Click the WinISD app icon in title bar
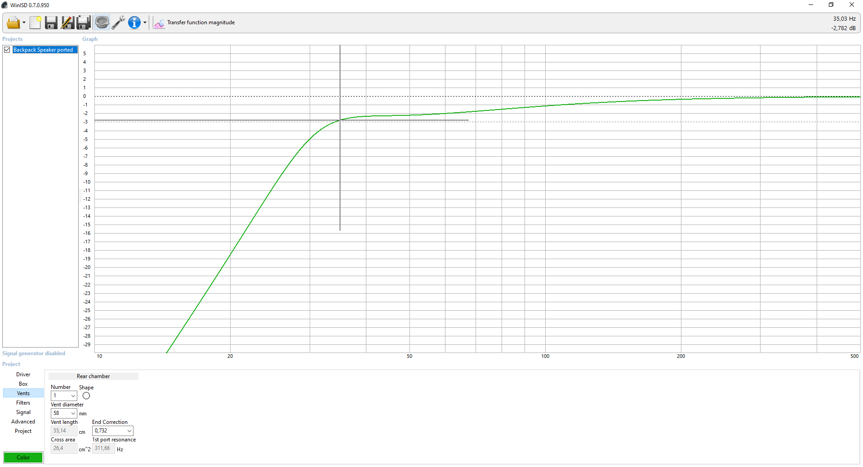 coord(4,5)
